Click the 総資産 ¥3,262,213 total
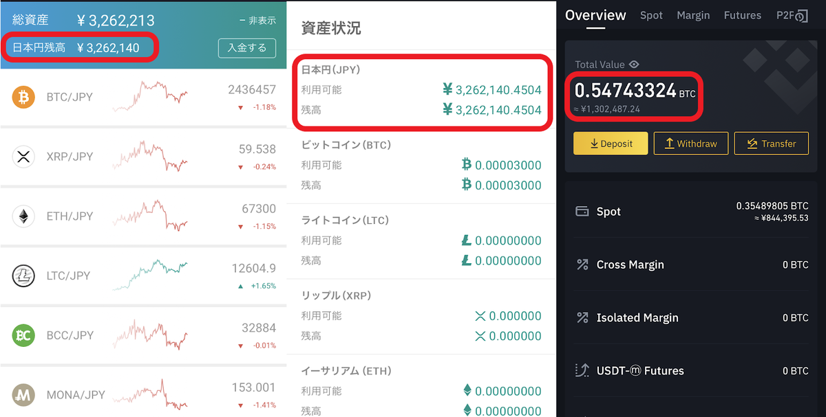The height and width of the screenshot is (417, 826). coord(83,21)
